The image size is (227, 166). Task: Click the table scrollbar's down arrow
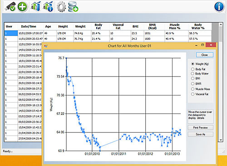click(x=221, y=140)
